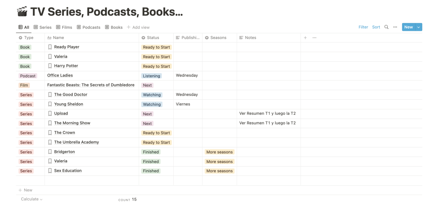Open Fantastic Beasts: The Secrets of Dumbledore

pos(91,85)
